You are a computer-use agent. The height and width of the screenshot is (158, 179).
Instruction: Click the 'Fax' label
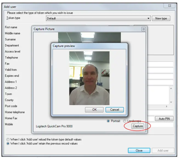[x=7, y=64]
